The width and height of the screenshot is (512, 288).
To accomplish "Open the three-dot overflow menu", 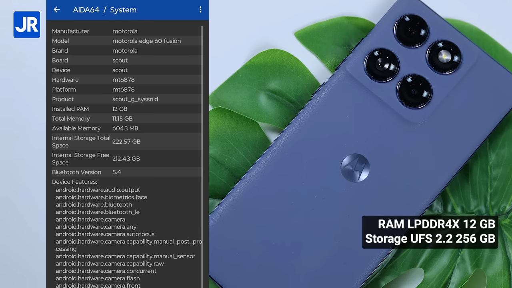I will (x=200, y=10).
